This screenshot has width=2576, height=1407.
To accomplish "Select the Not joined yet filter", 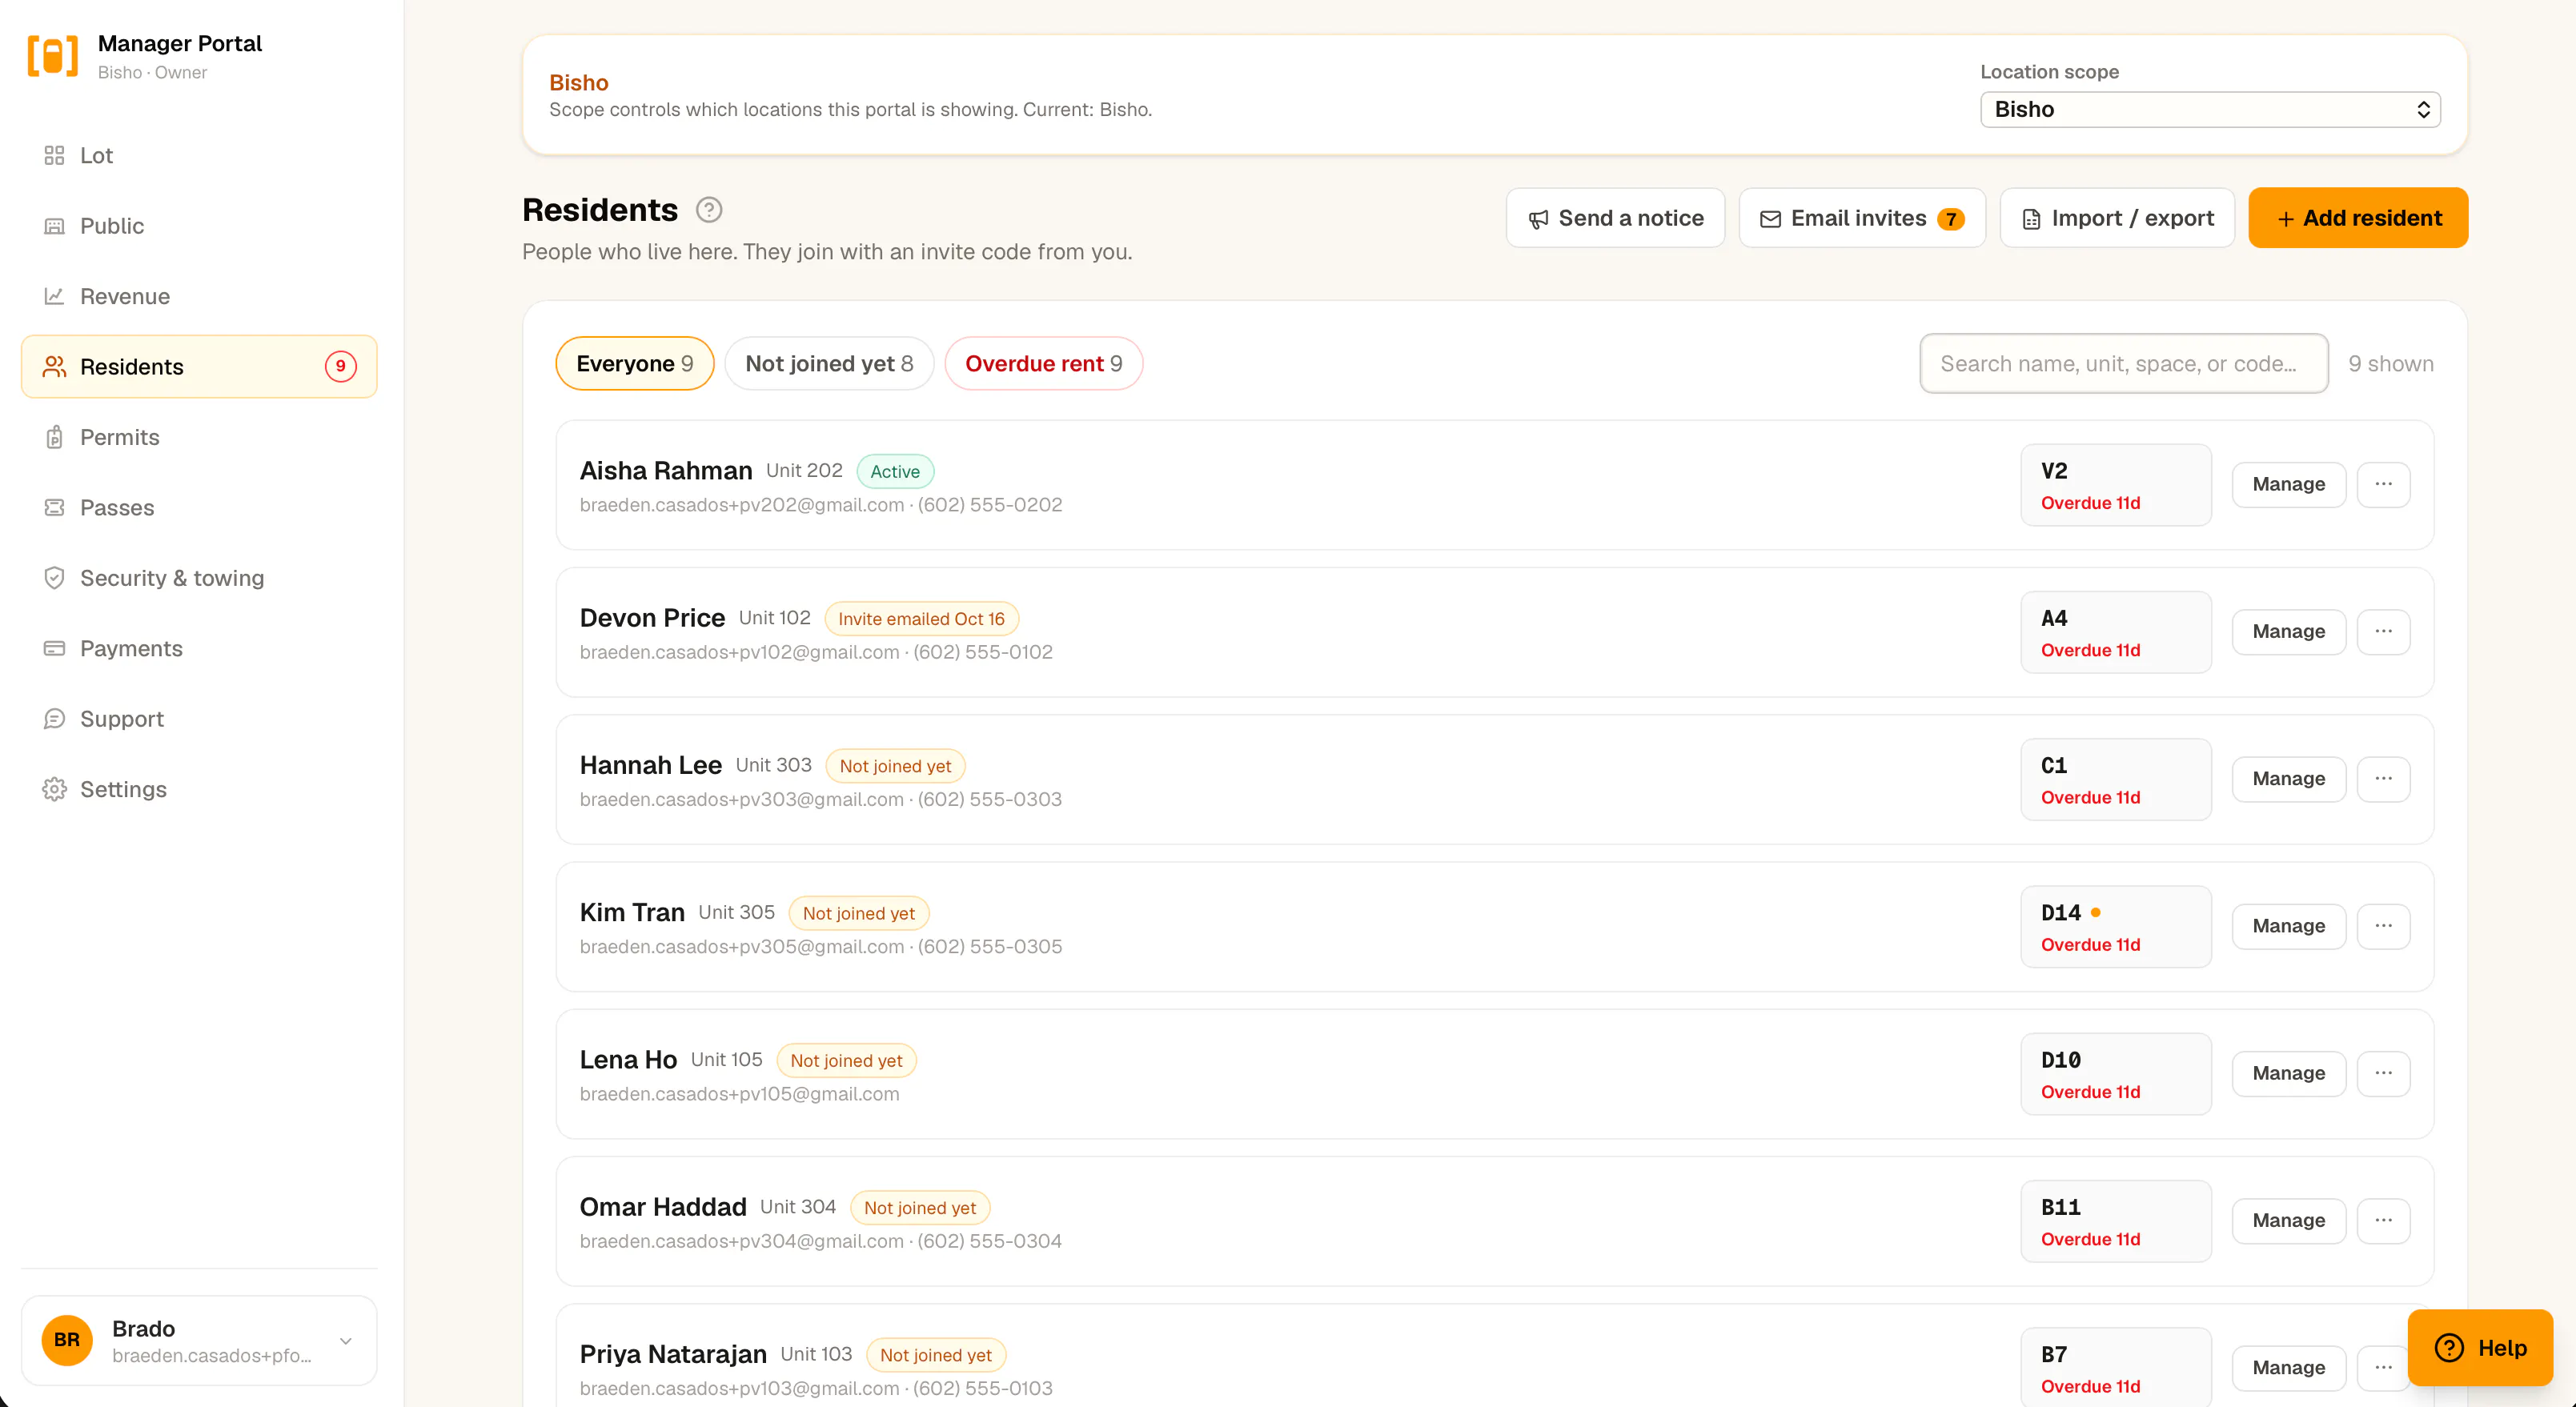I will [829, 363].
